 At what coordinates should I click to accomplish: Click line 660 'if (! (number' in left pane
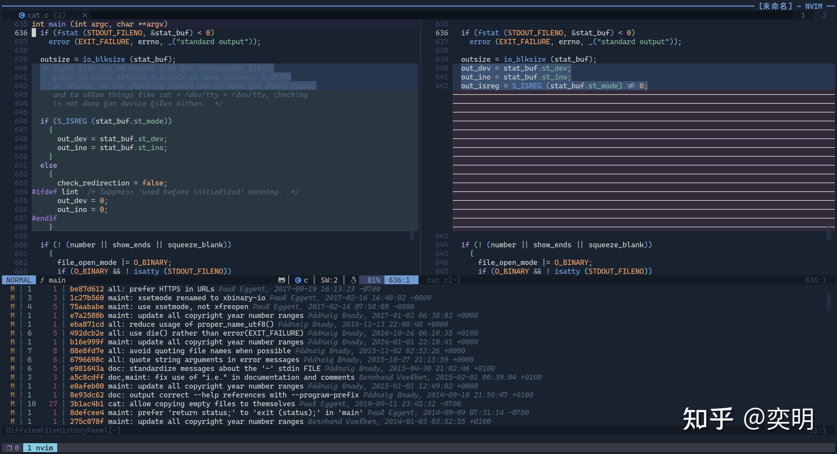pos(136,245)
